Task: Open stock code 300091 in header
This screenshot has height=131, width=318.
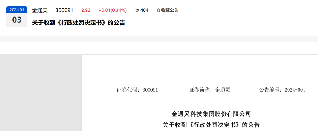Action: 64,10
